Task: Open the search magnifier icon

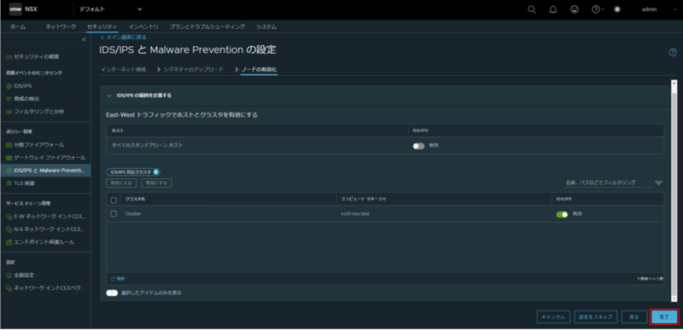Action: (x=532, y=9)
